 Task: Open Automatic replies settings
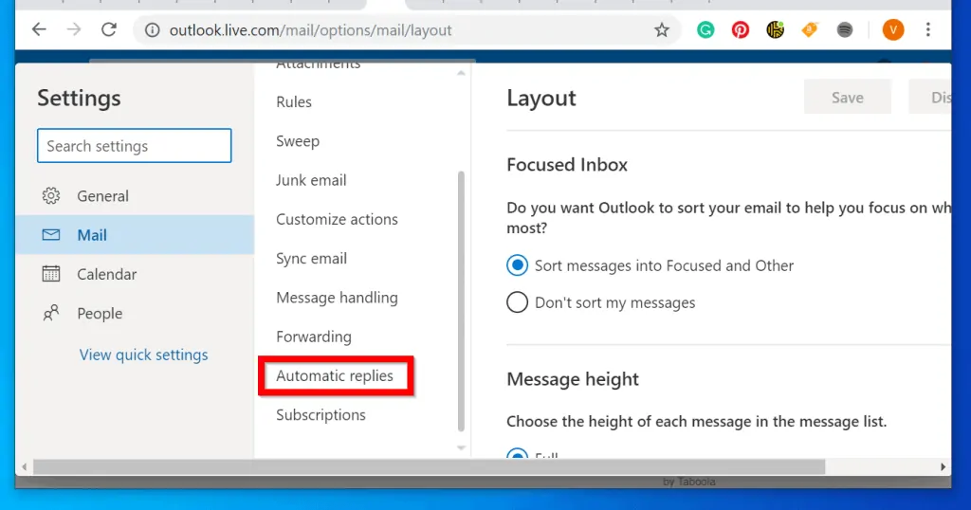(x=335, y=375)
